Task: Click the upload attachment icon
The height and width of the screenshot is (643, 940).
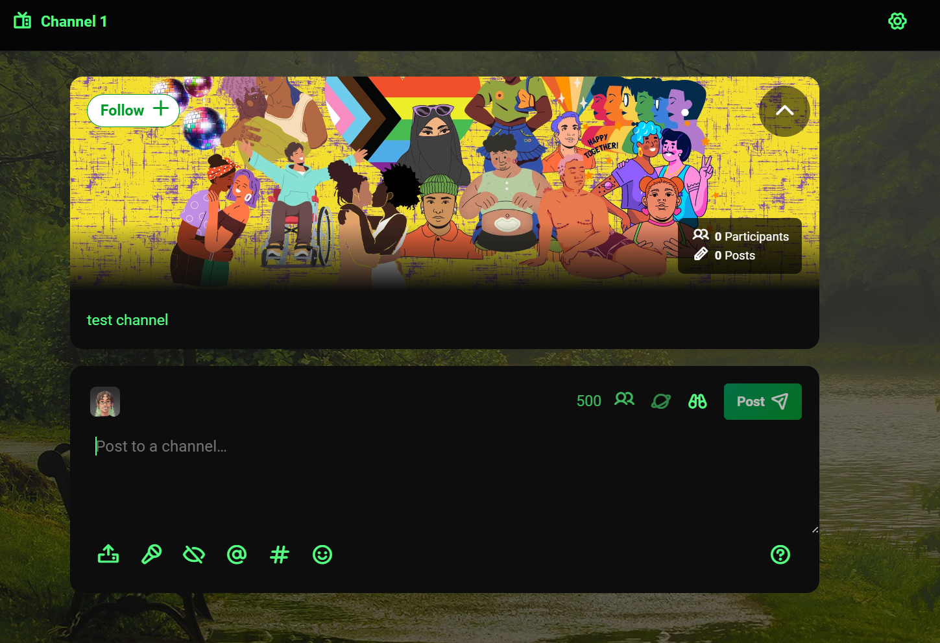Action: tap(108, 555)
